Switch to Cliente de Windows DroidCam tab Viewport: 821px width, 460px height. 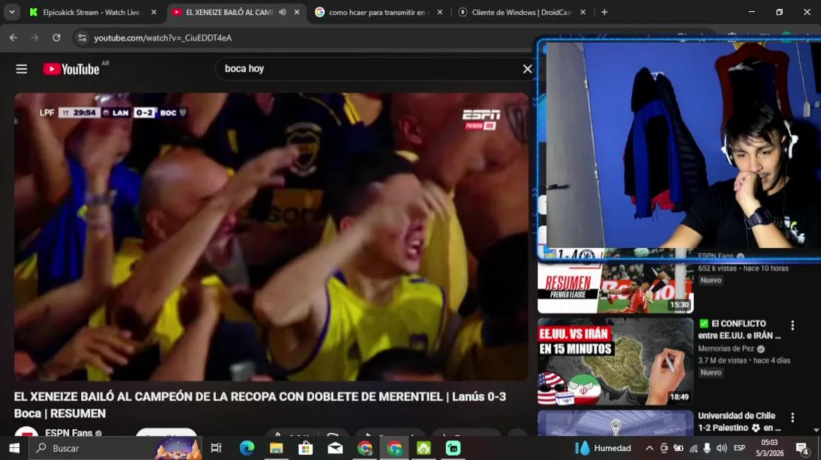[521, 12]
